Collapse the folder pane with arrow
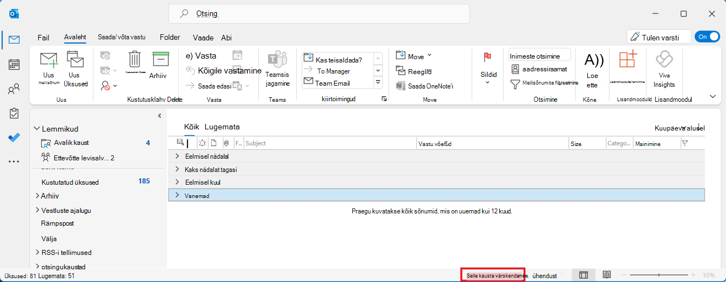 click(x=159, y=116)
